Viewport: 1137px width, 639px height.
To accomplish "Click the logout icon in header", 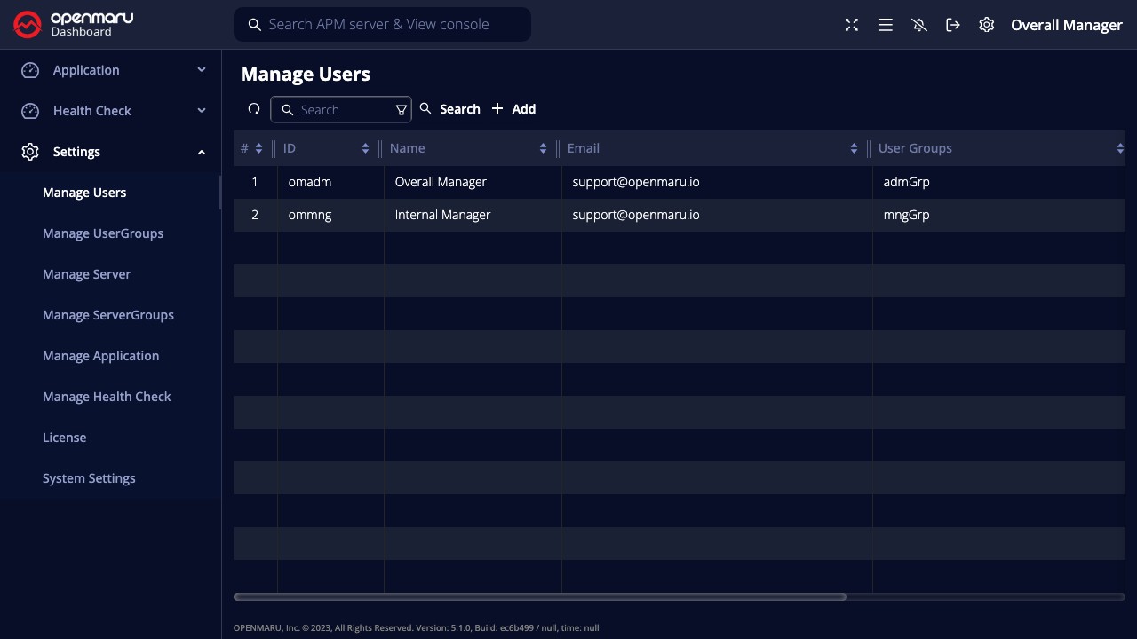I will pyautogui.click(x=953, y=25).
